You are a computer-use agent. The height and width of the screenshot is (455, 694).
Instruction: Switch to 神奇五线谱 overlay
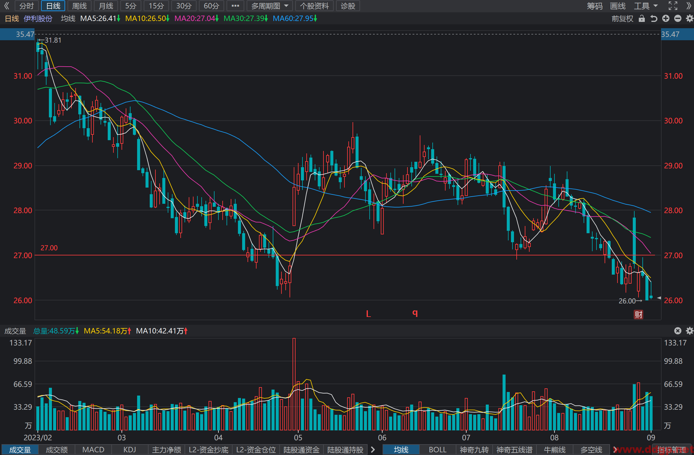coord(514,450)
